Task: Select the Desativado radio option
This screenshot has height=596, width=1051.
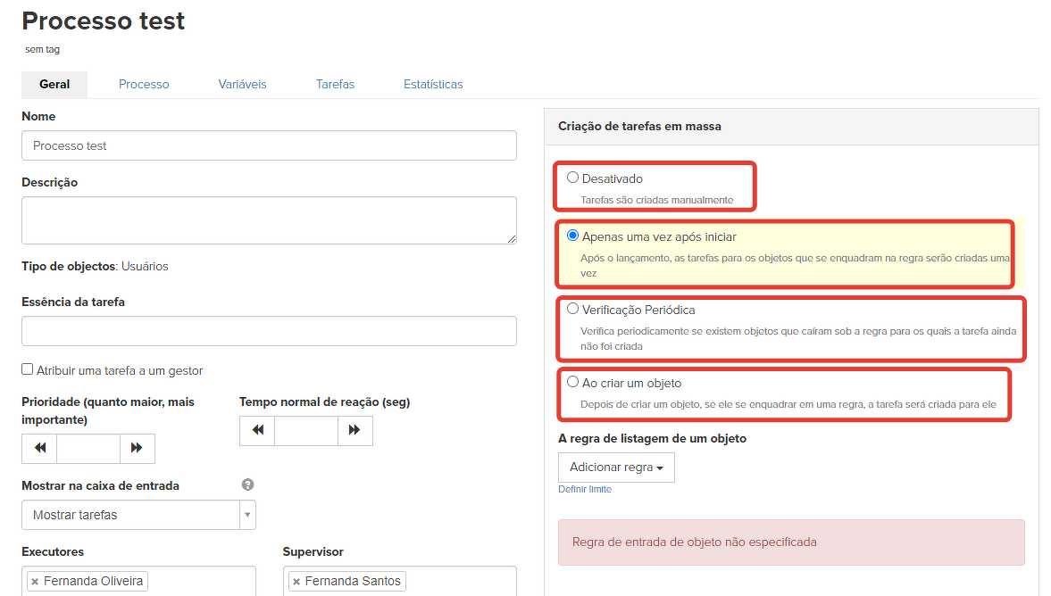Action: (573, 178)
